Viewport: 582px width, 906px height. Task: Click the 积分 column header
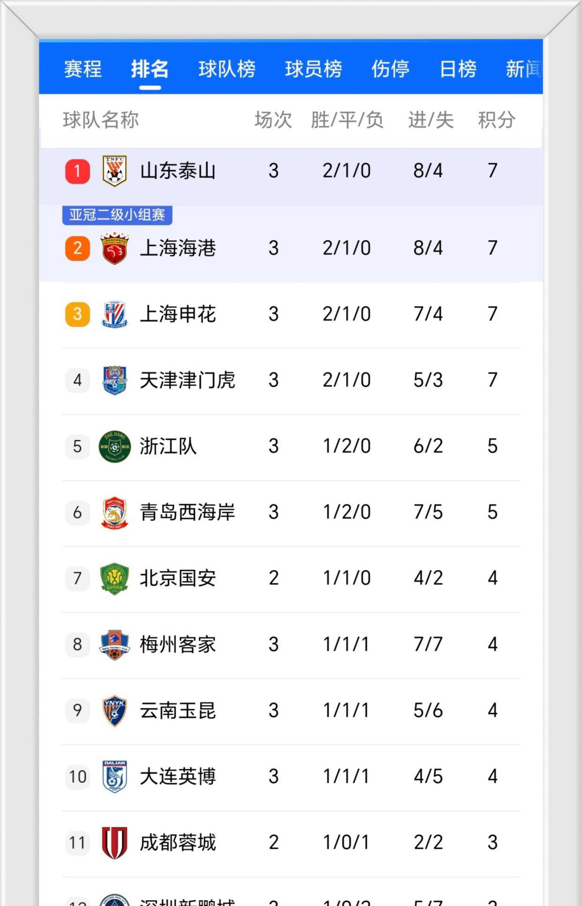(497, 120)
